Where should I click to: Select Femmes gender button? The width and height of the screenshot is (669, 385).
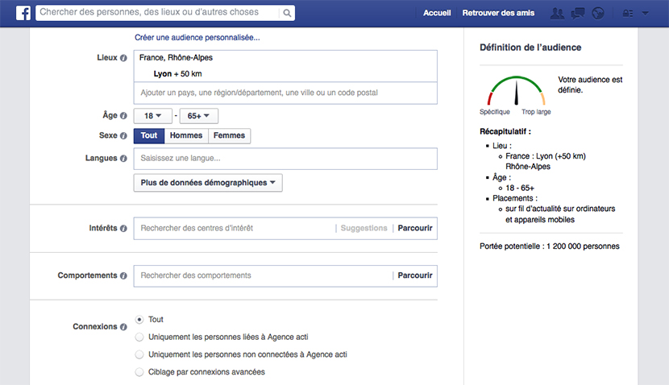click(x=229, y=136)
